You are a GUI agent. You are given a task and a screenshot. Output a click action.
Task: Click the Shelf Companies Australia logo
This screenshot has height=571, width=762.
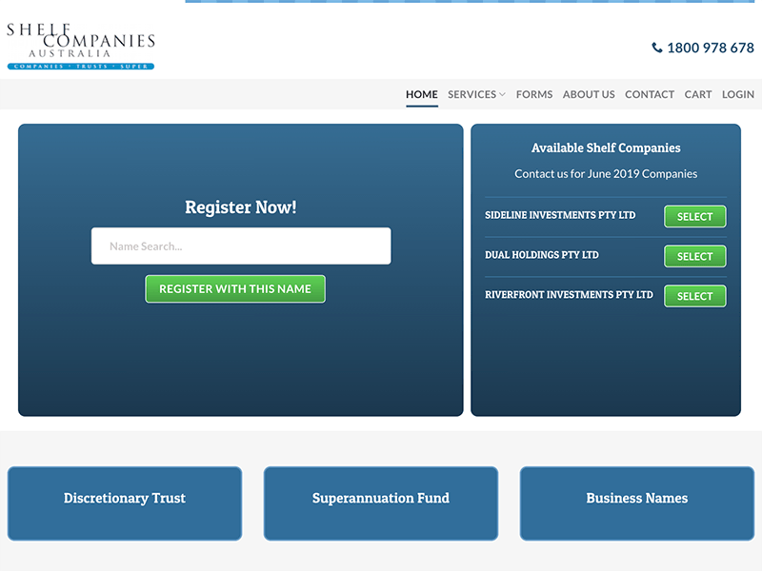click(81, 47)
